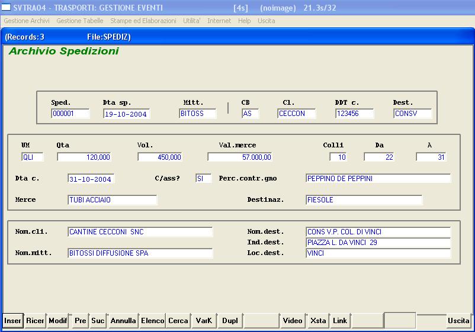This screenshot has width=475, height=332.
Task: Click Uscita button in bottom bar
Action: (458, 321)
